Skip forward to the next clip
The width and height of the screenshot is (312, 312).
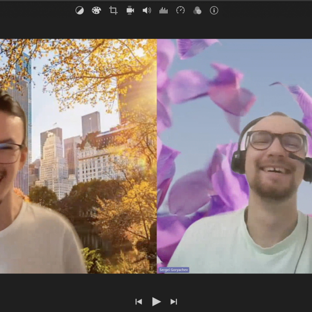click(x=174, y=302)
